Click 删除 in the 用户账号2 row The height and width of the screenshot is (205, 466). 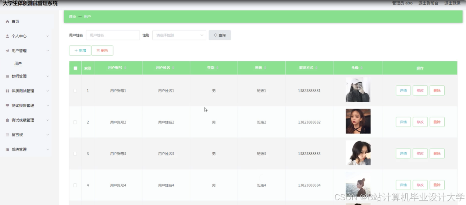tap(437, 122)
